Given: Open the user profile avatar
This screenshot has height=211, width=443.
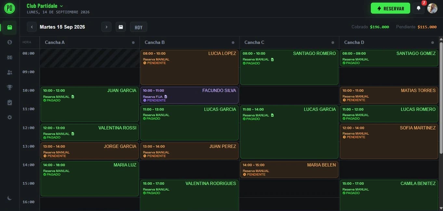Looking at the screenshot, I should click(432, 8).
